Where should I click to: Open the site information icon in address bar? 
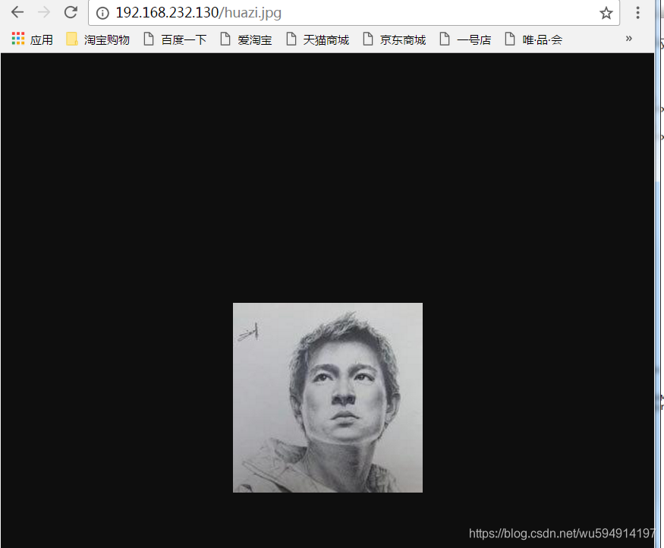(102, 13)
